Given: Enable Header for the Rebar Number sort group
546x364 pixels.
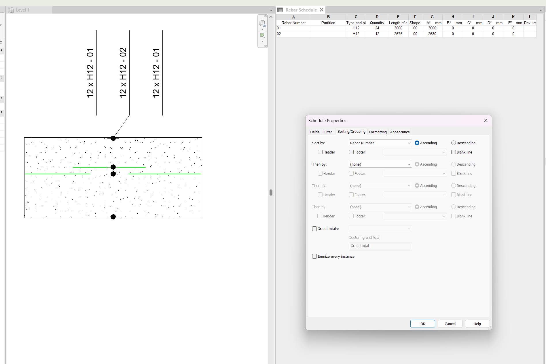Looking at the screenshot, I should [320, 152].
